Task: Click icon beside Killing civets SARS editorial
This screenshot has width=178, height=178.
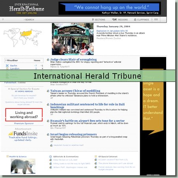Action: click(51, 163)
